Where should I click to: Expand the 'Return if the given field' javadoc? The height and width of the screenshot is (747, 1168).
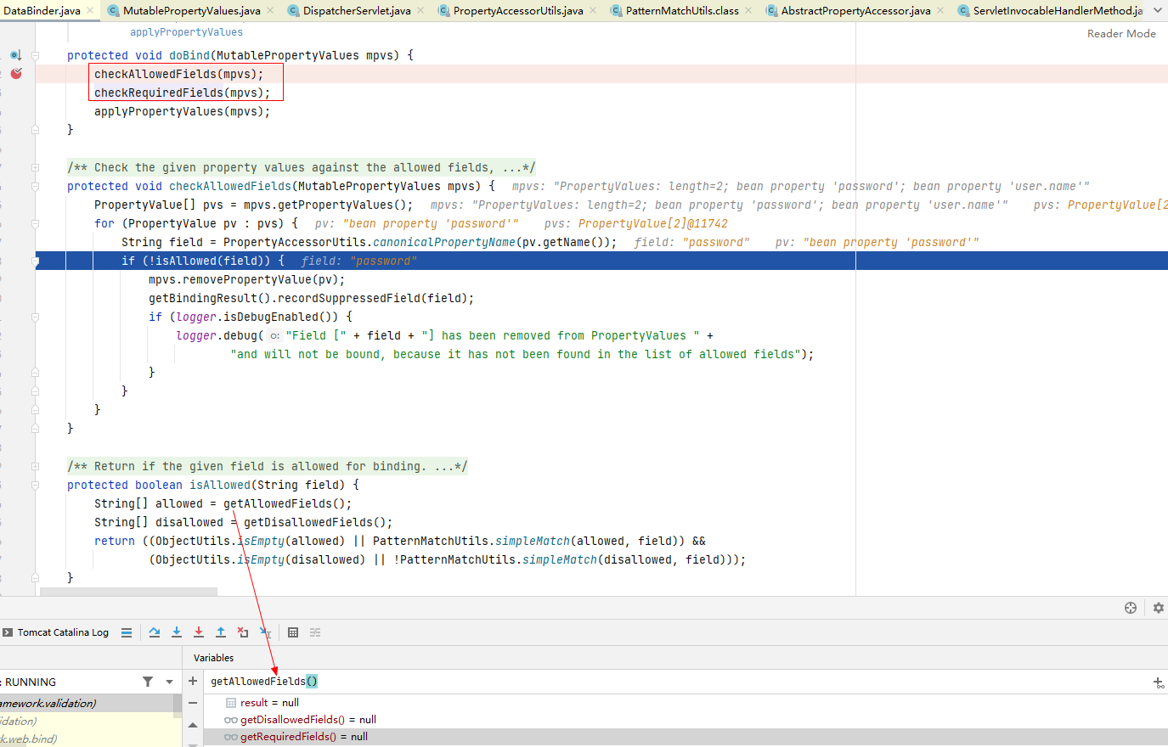[x=35, y=466]
